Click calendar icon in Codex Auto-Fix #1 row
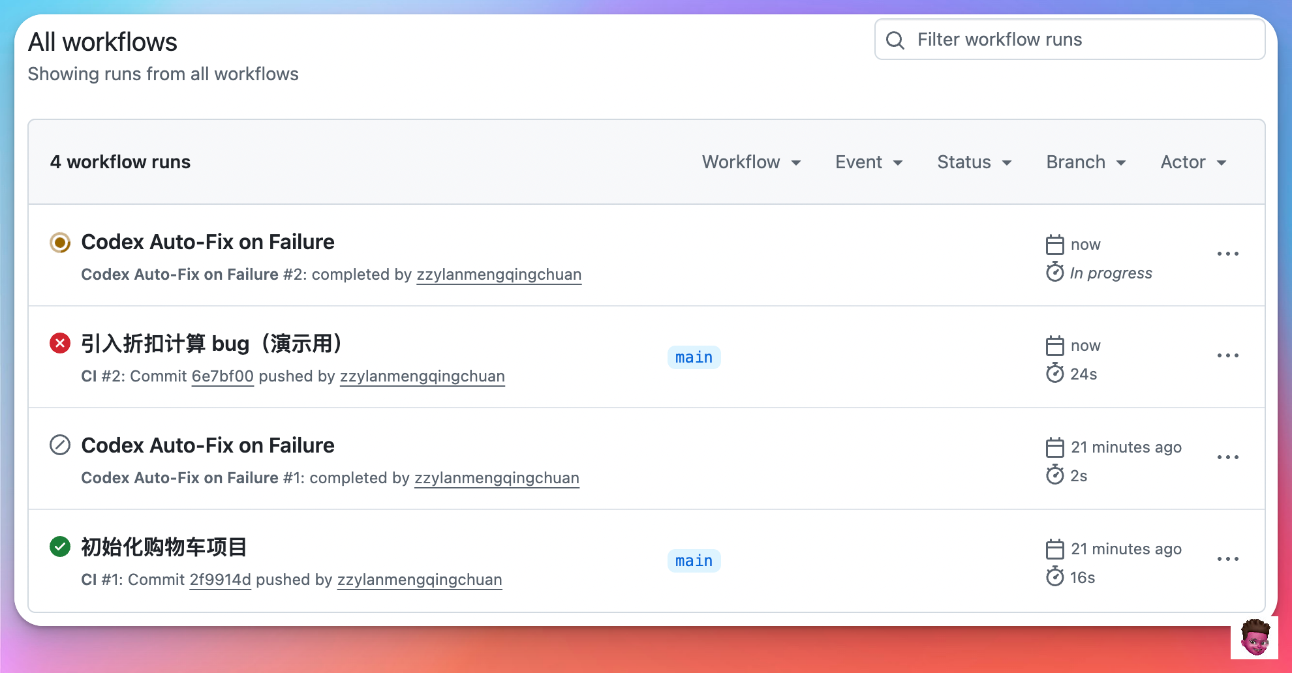Image resolution: width=1292 pixels, height=673 pixels. (x=1055, y=447)
